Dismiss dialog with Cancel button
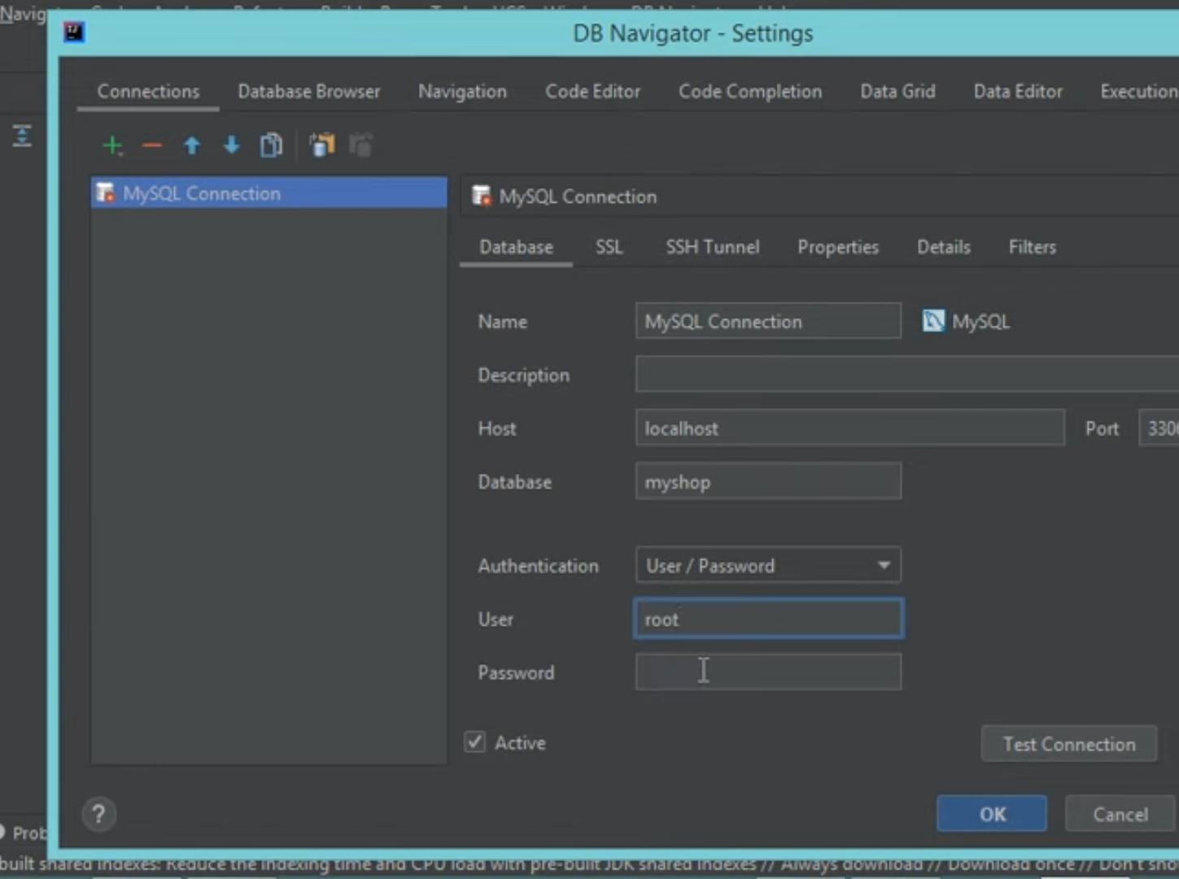 point(1120,814)
